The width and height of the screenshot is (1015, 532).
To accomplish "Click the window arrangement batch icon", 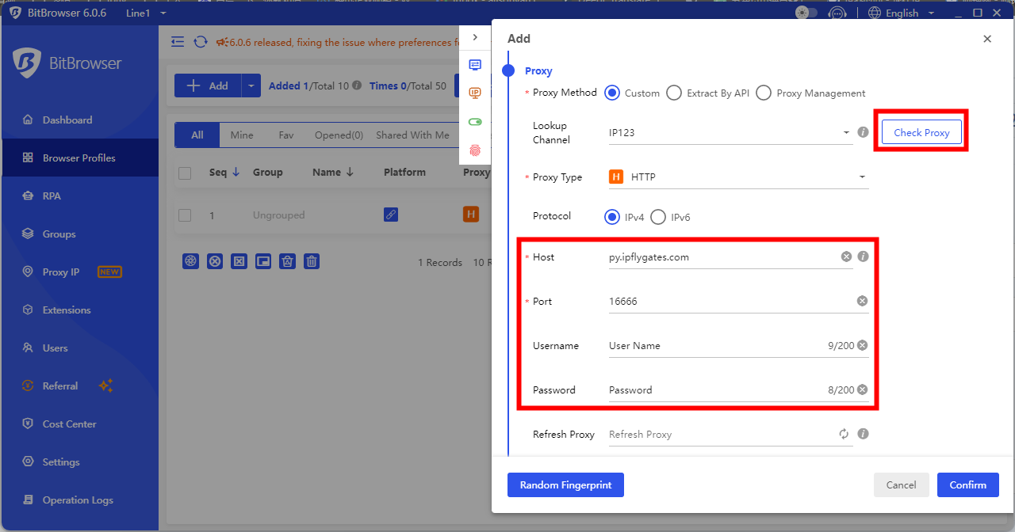I will tap(263, 261).
